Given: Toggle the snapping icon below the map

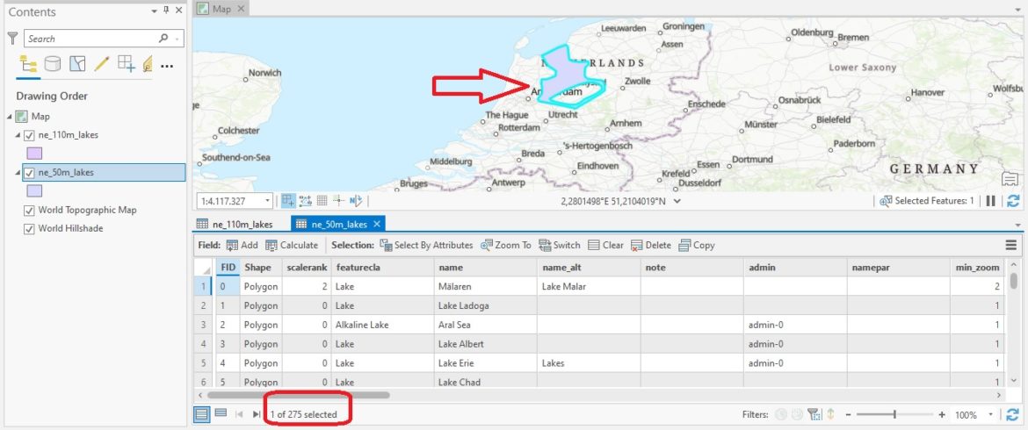Looking at the screenshot, I should click(288, 201).
